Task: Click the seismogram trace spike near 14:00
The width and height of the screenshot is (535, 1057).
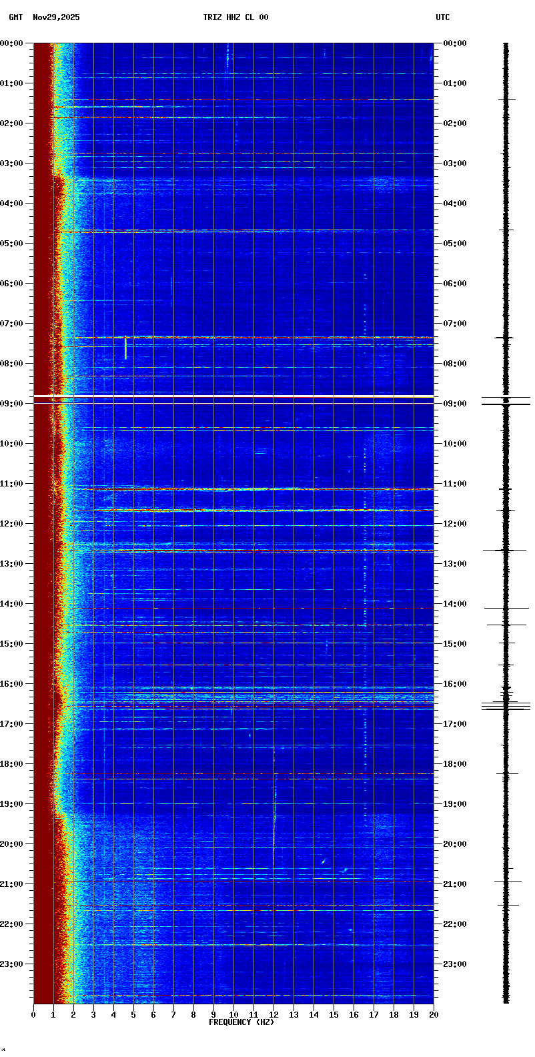Action: (x=506, y=608)
